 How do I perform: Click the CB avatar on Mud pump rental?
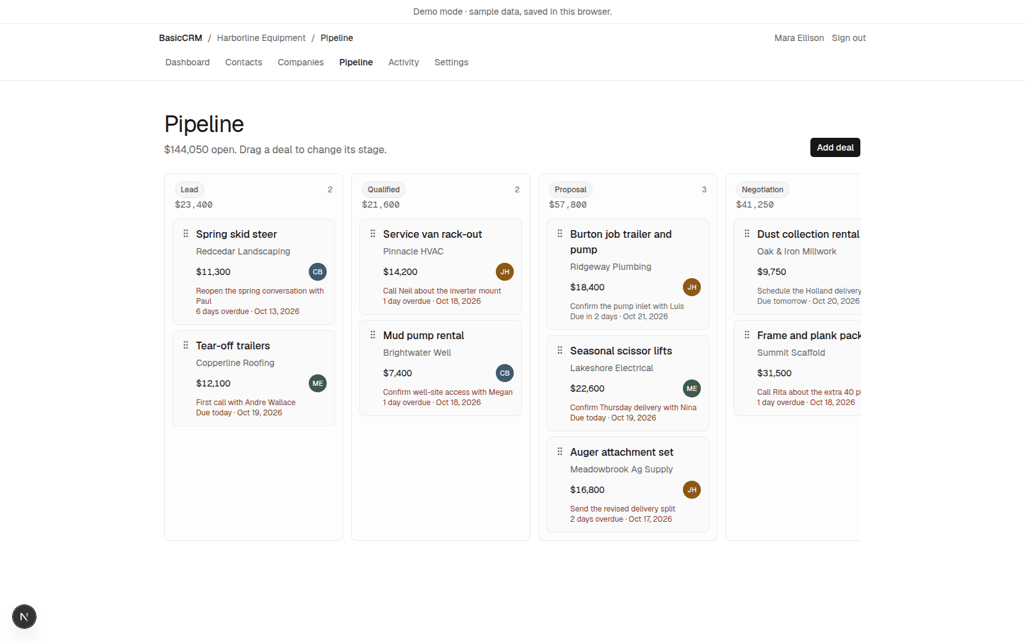[505, 373]
